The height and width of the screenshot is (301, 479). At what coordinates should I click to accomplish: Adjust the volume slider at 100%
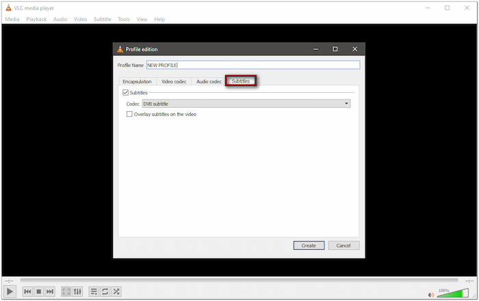tap(453, 293)
